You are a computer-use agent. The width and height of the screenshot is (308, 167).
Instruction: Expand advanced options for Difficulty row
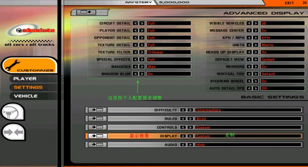tap(97, 110)
